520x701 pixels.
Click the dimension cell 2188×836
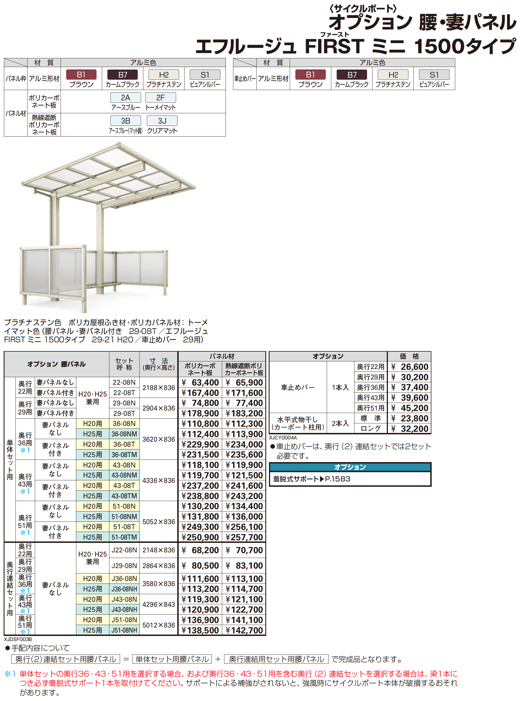point(159,388)
